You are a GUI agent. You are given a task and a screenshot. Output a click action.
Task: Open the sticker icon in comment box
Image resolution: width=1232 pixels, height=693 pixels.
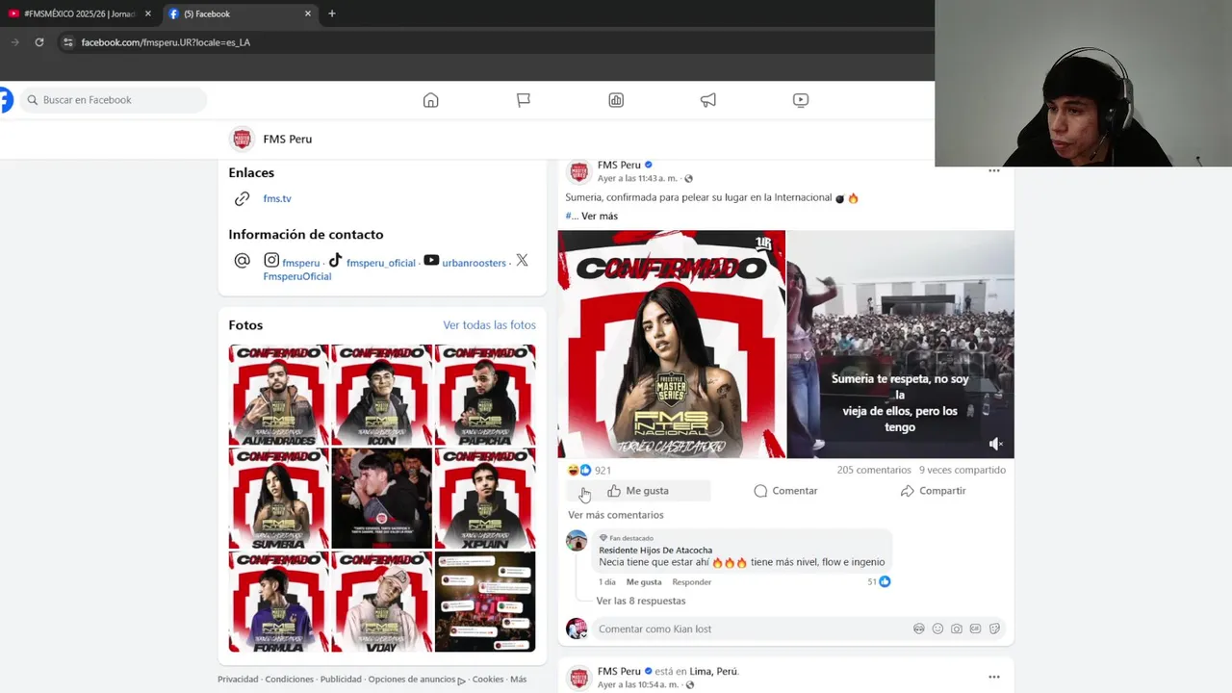(x=994, y=629)
